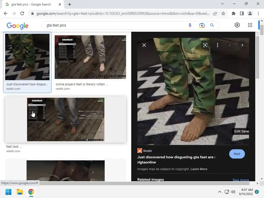Open the notification badge showing 2

(257, 192)
